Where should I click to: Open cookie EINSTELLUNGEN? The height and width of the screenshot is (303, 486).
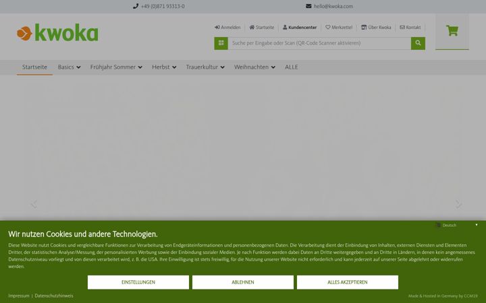point(138,282)
